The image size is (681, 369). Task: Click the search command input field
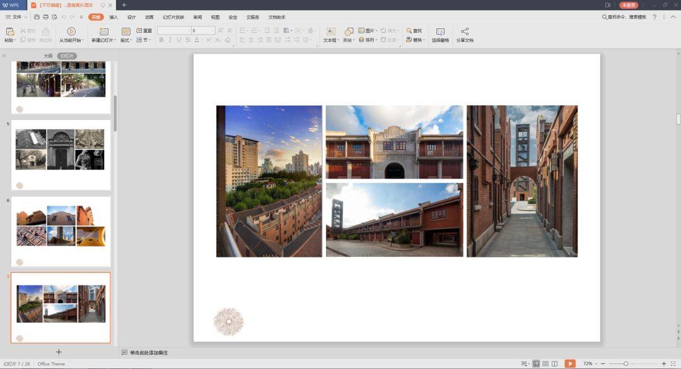(x=624, y=17)
